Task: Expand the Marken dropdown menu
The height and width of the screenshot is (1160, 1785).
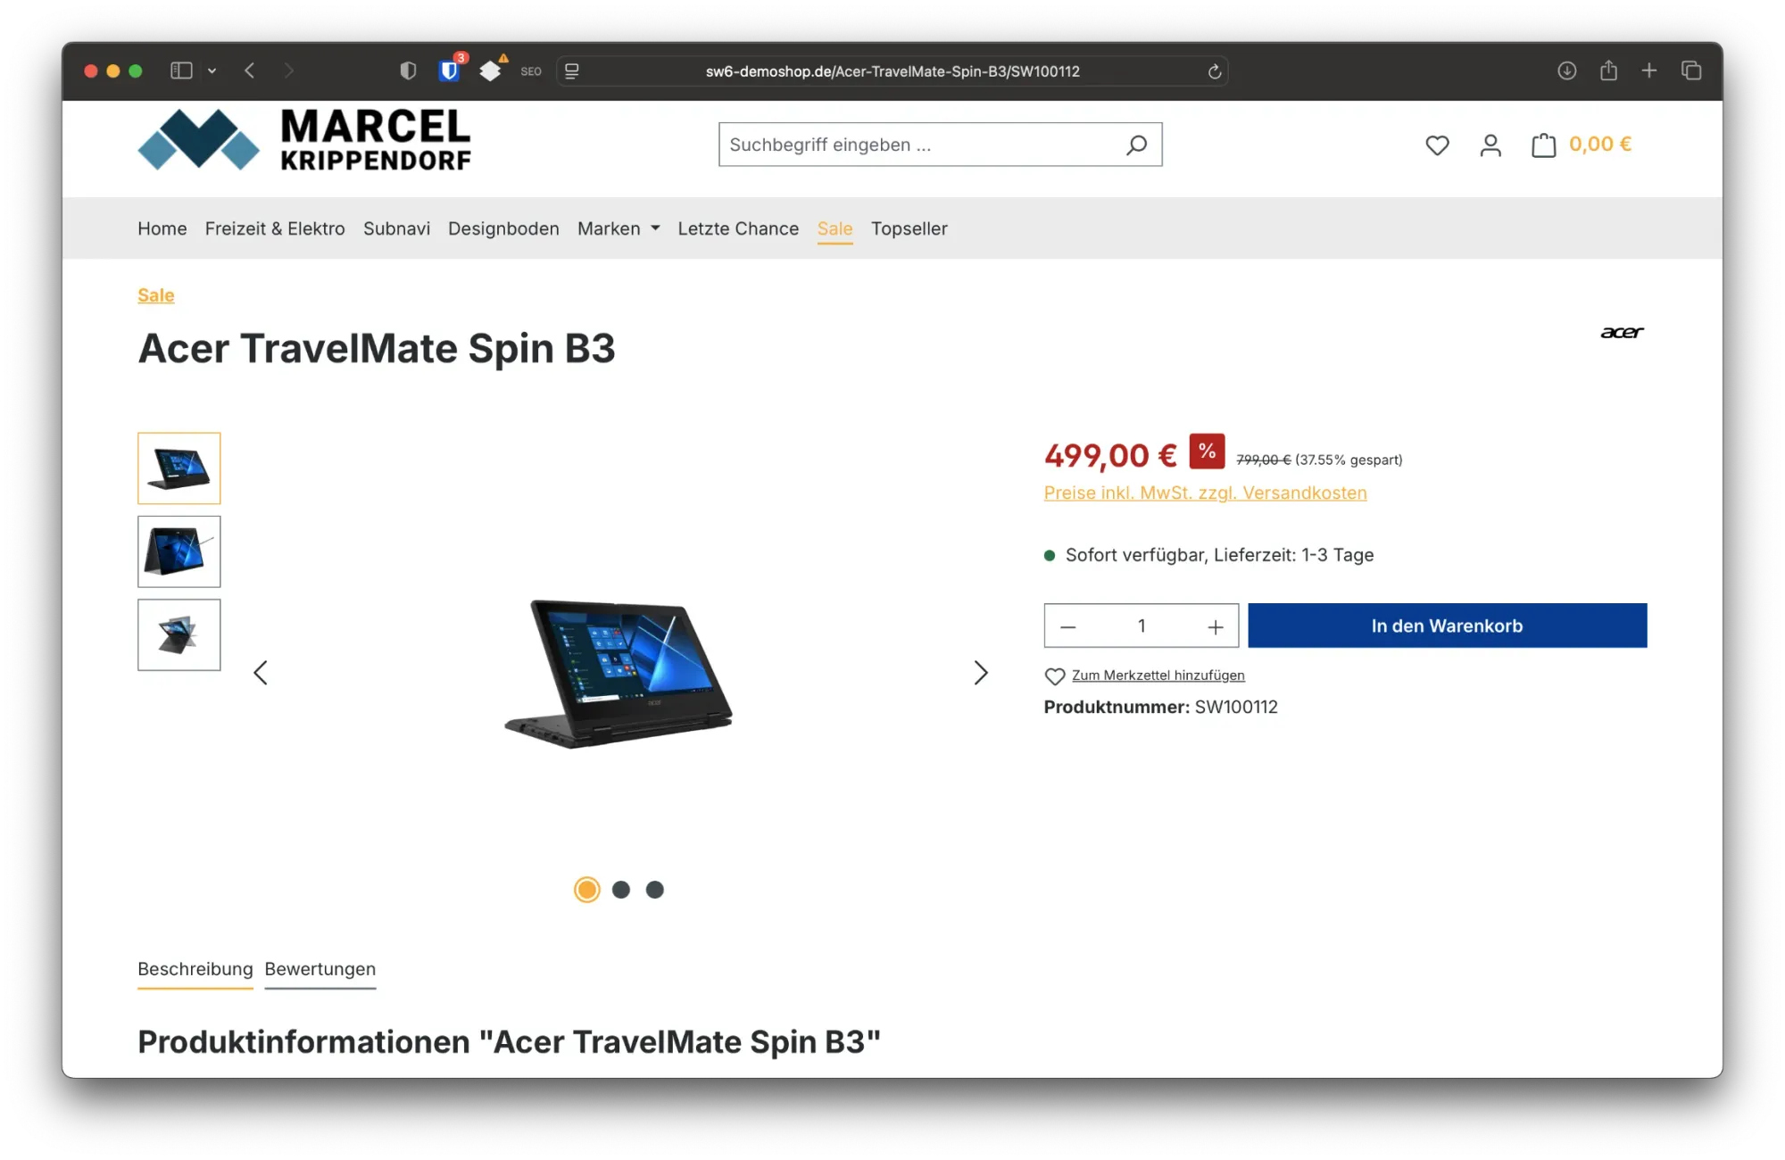Action: pos(619,228)
